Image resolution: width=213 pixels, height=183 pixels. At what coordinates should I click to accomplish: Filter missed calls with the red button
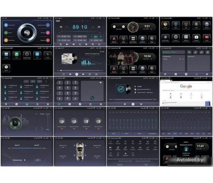point(26,82)
